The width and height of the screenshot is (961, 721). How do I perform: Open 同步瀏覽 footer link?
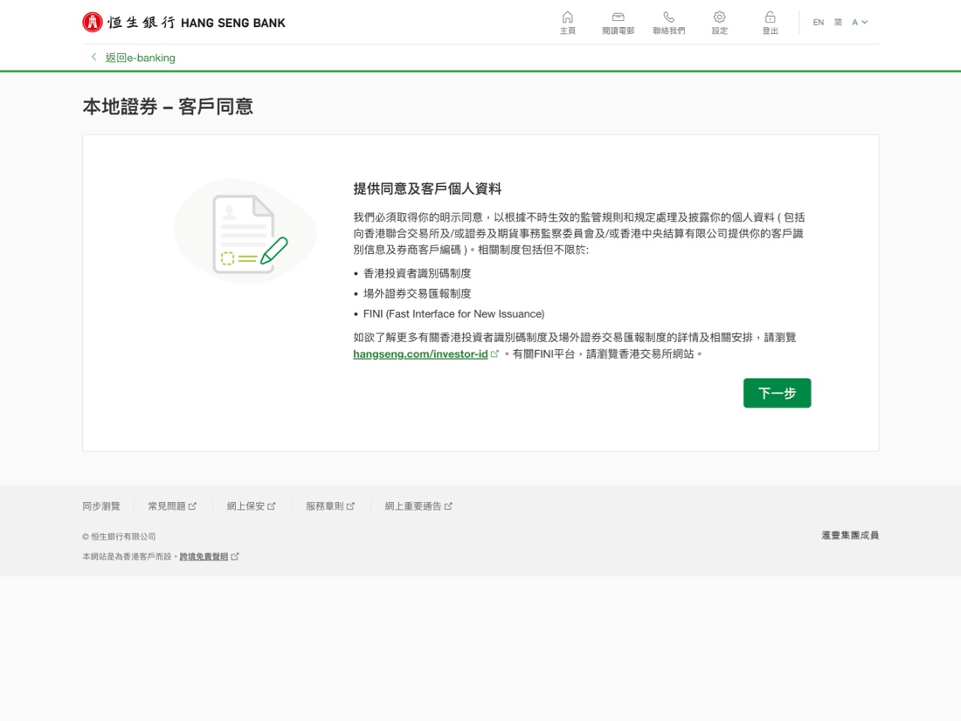pos(101,506)
